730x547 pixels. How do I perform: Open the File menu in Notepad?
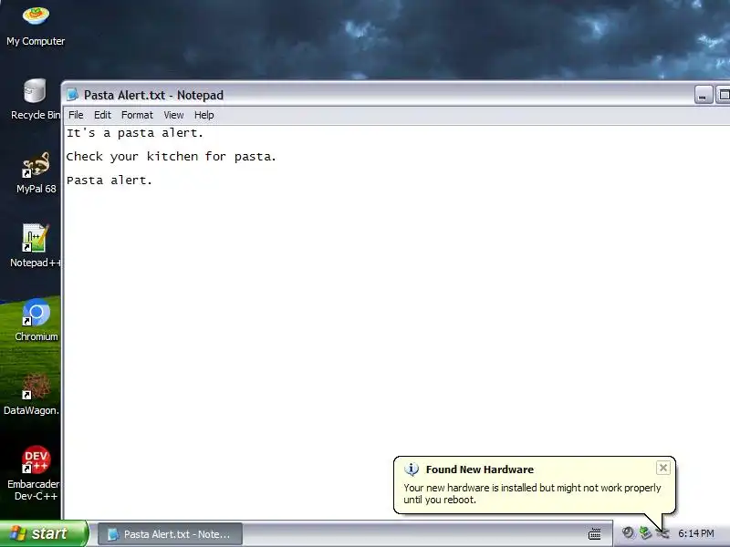76,115
